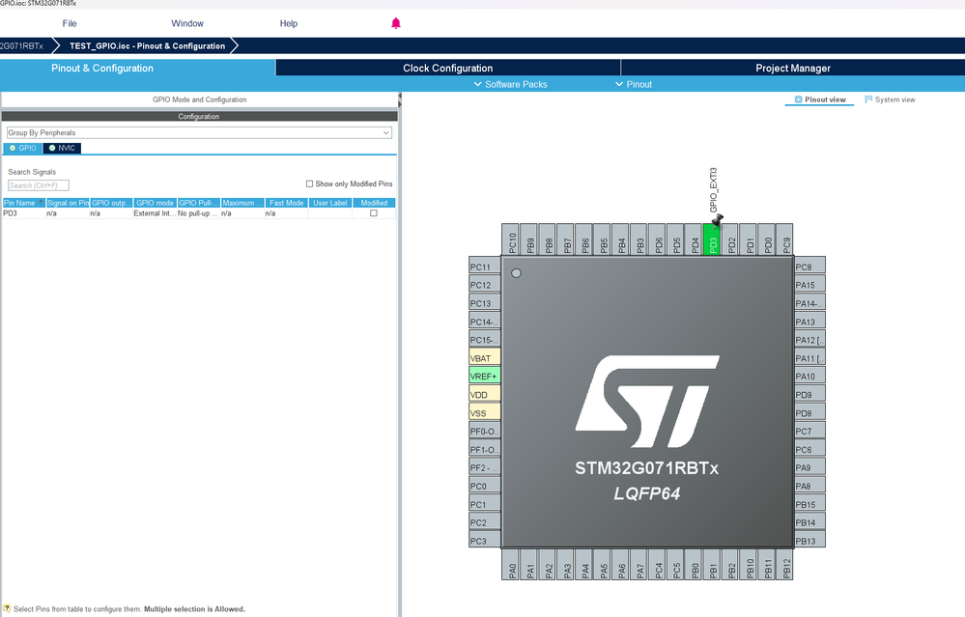Enable Show only Modified Pins checkbox
Screen dimensions: 965x617
pyautogui.click(x=310, y=183)
